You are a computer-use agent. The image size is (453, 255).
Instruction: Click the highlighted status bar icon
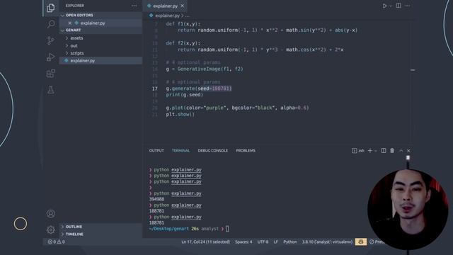[x=361, y=242]
